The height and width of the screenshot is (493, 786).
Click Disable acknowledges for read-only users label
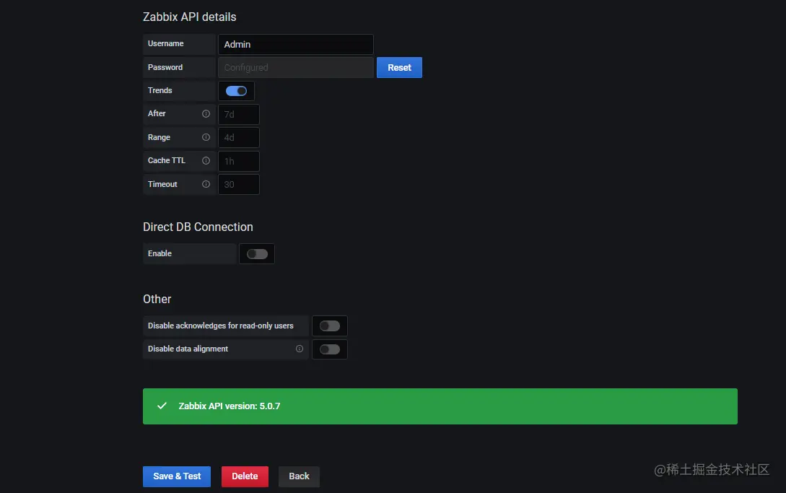click(221, 326)
